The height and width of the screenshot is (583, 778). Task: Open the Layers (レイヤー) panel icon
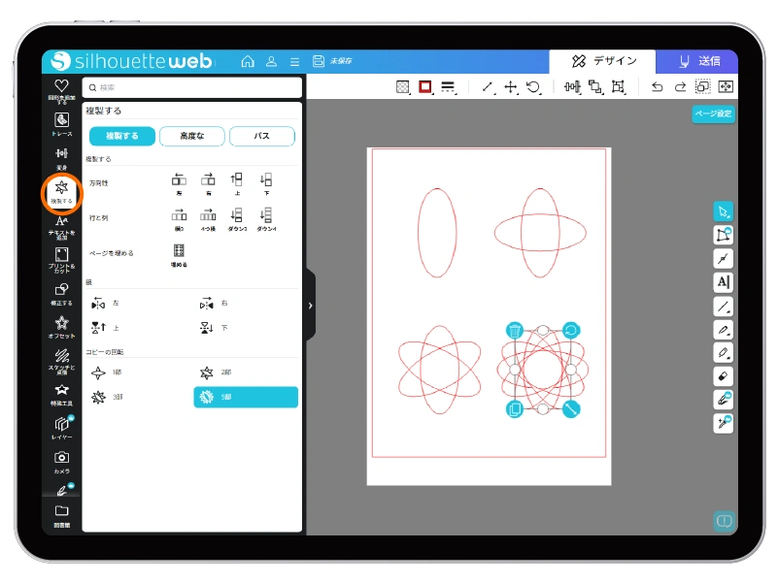[x=61, y=425]
